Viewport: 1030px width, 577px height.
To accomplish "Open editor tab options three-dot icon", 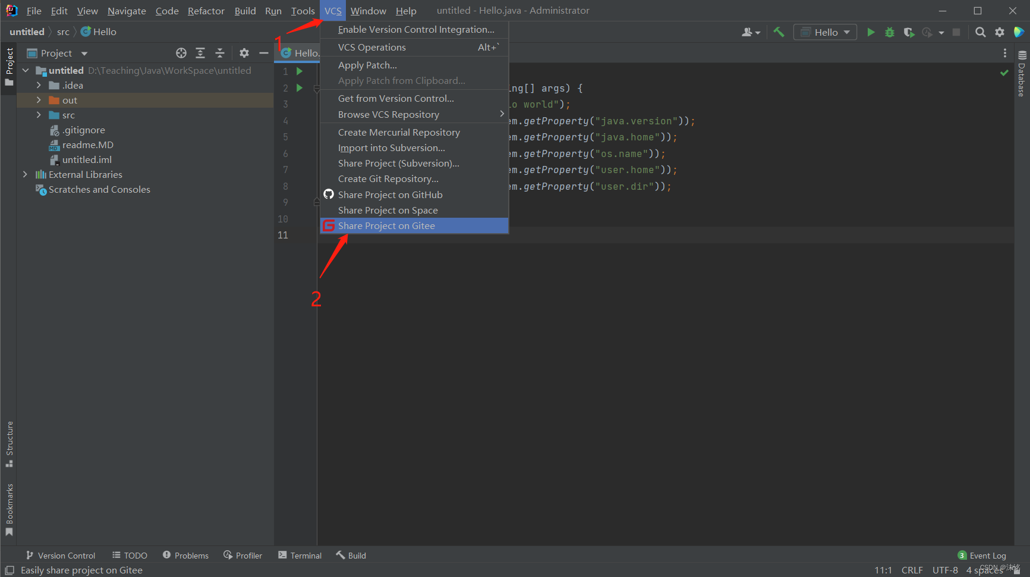I will pyautogui.click(x=1005, y=53).
